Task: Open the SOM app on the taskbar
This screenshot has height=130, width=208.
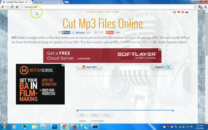Action: point(95,127)
